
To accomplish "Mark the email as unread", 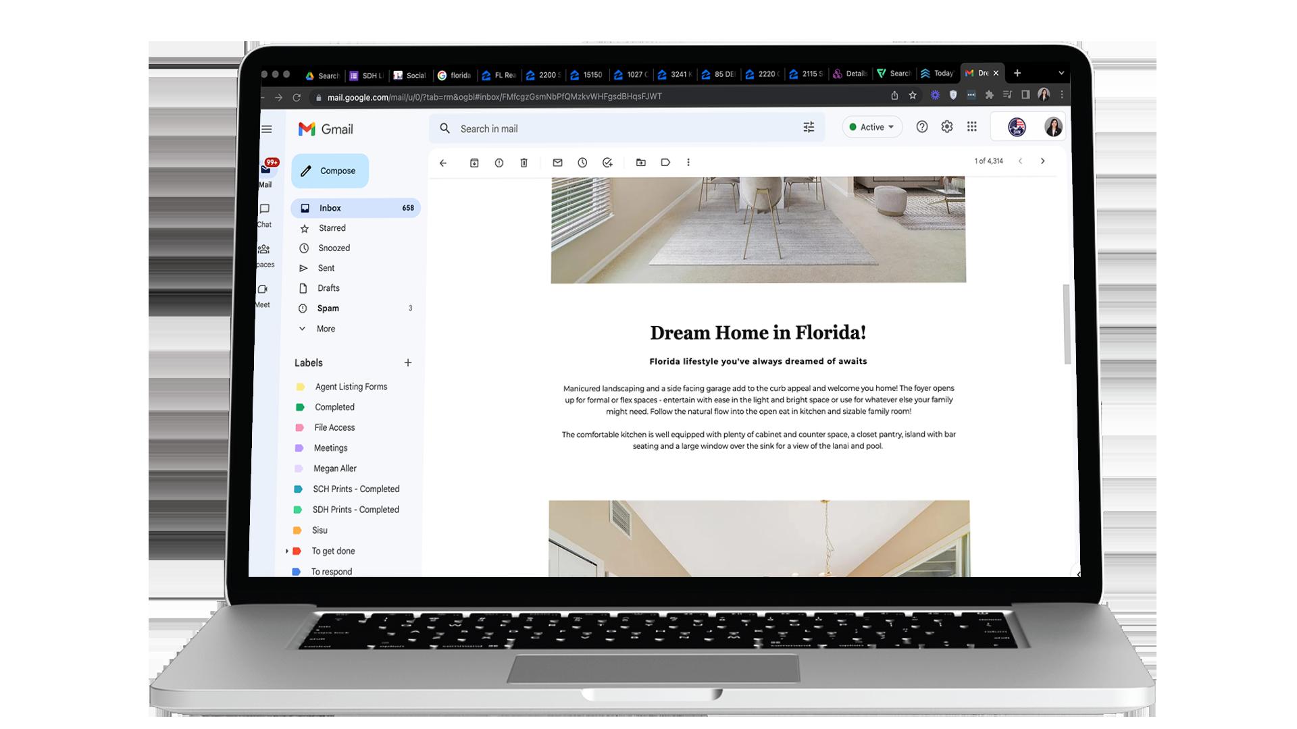I will (557, 163).
